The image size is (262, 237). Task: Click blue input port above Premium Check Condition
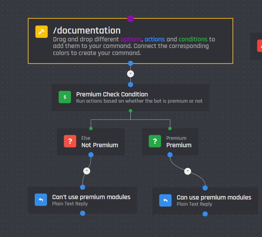130,84
